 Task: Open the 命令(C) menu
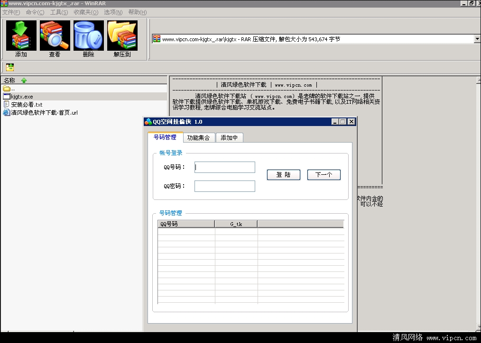(35, 12)
